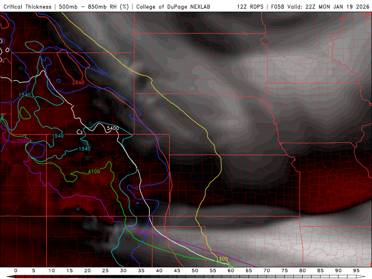This screenshot has width=372, height=279.
Task: Click the purple 2560 label beside the green contour
Action: coord(23,141)
